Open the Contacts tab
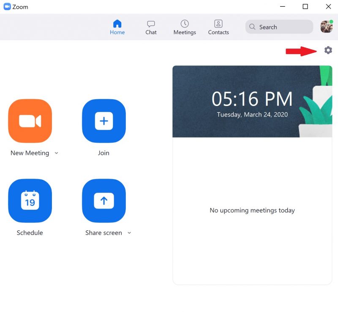Screen dimensions: 338x312 pos(218,27)
